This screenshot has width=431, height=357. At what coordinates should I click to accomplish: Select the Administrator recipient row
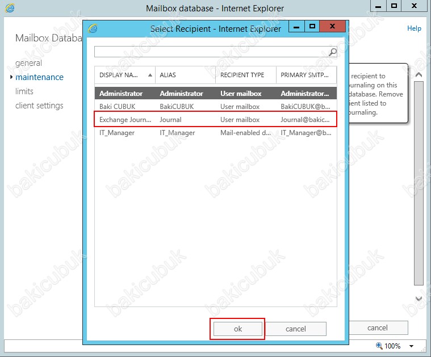click(x=215, y=93)
